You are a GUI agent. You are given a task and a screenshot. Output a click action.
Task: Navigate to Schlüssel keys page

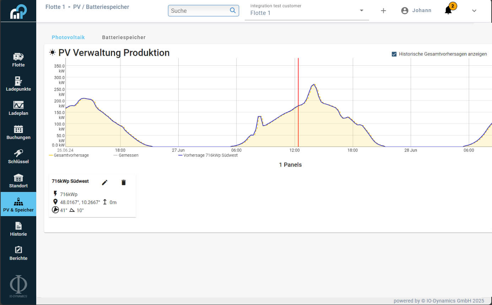(x=18, y=156)
